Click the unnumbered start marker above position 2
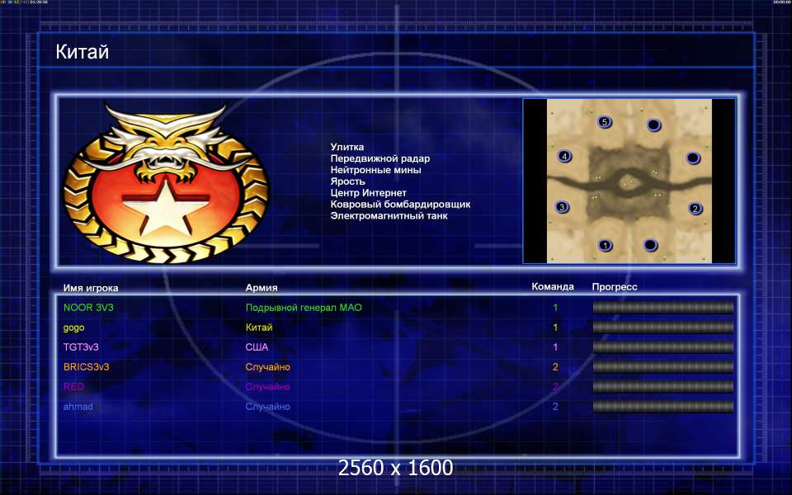This screenshot has height=495, width=792. point(693,158)
